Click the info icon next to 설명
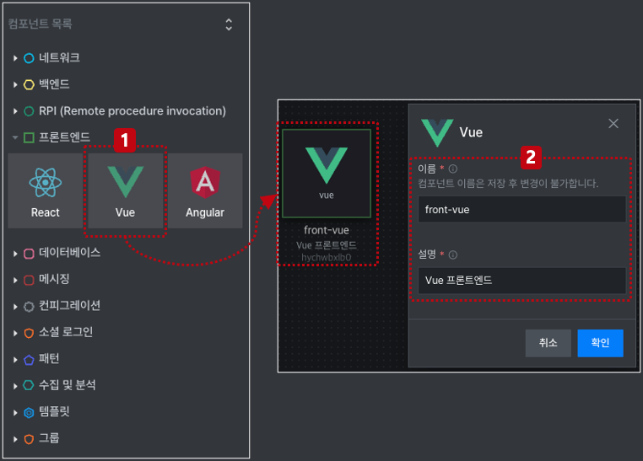643x461 pixels. [x=453, y=255]
